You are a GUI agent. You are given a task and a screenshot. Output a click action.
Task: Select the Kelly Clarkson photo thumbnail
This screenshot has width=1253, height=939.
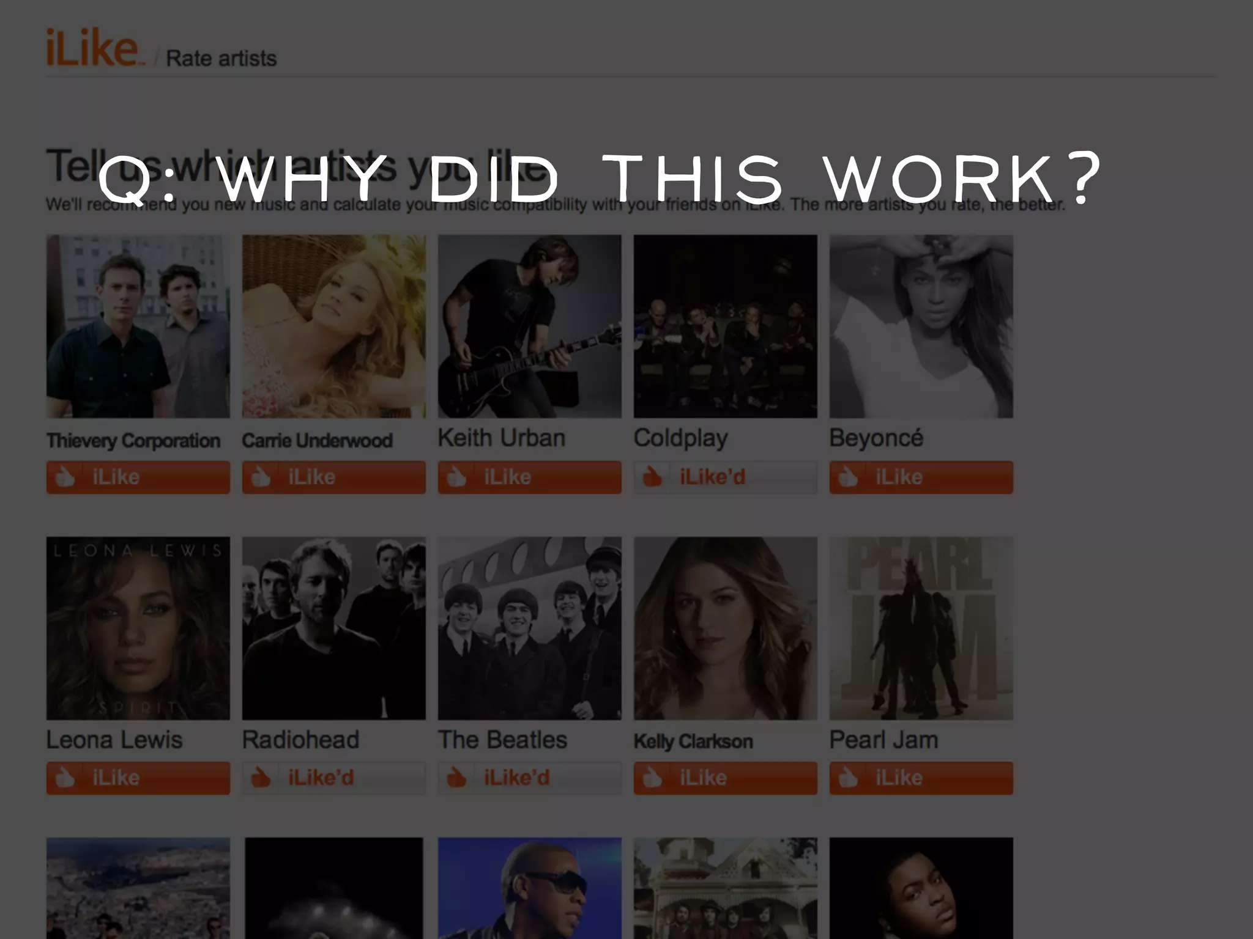pos(726,628)
